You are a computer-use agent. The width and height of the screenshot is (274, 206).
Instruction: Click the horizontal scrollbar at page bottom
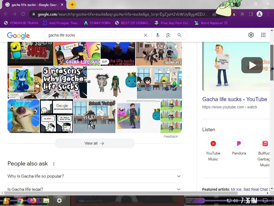[121, 193]
